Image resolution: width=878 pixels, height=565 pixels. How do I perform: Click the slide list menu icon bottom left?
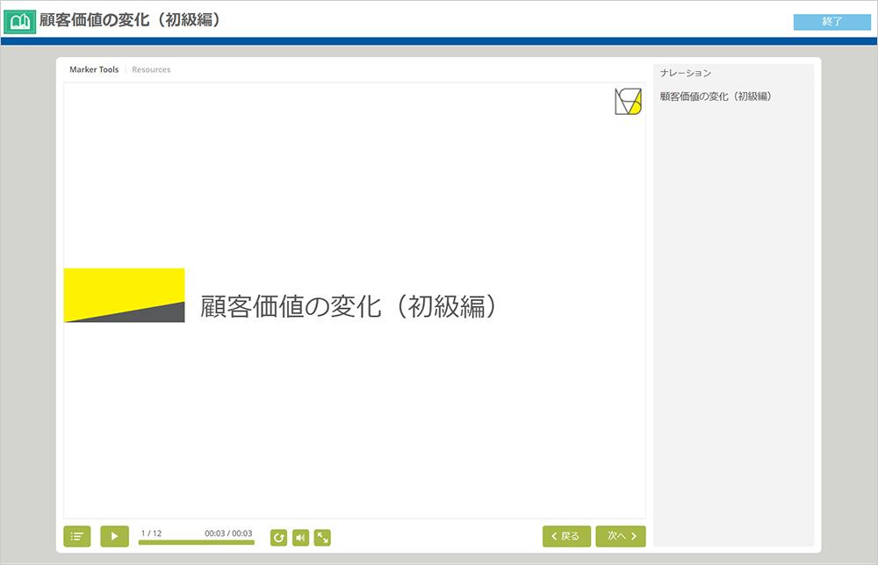tap(77, 536)
